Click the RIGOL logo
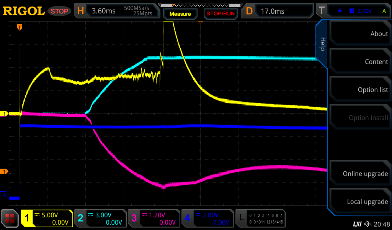The width and height of the screenshot is (392, 230). (x=24, y=11)
